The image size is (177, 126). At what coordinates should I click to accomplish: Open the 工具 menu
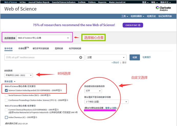[x=125, y=16]
